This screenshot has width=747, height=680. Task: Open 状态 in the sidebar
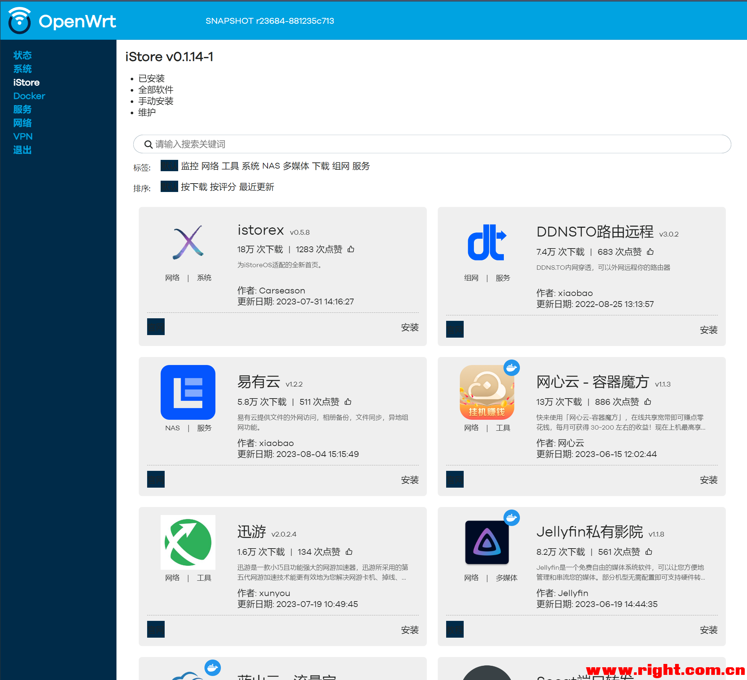(x=22, y=55)
